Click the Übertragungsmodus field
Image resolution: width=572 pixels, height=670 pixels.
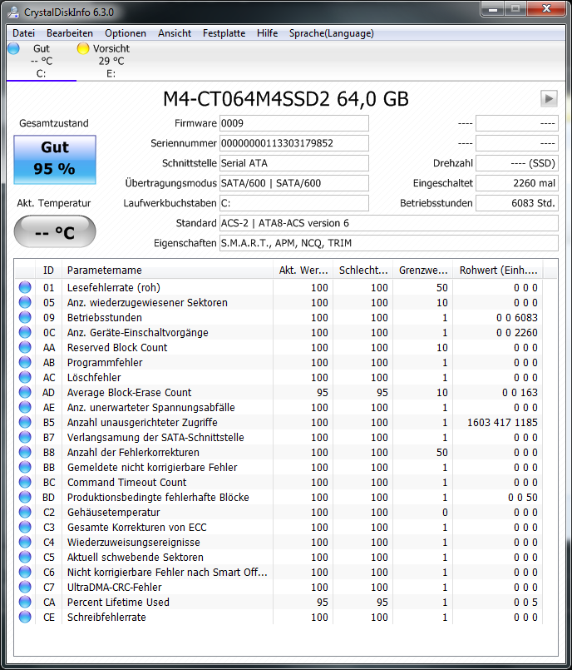294,183
